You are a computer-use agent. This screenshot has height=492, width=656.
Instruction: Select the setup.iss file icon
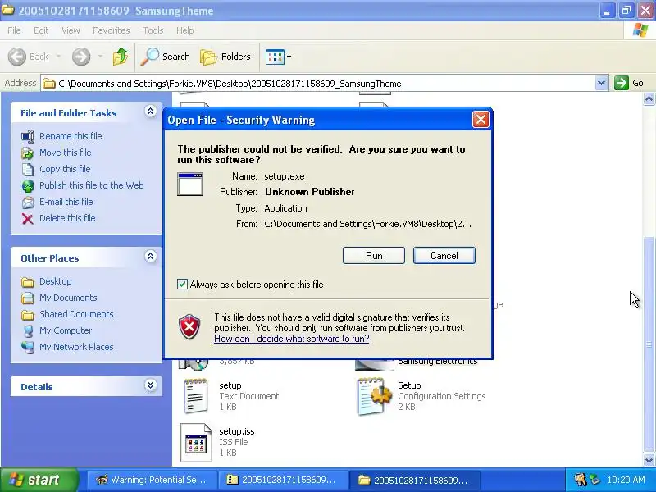(196, 442)
